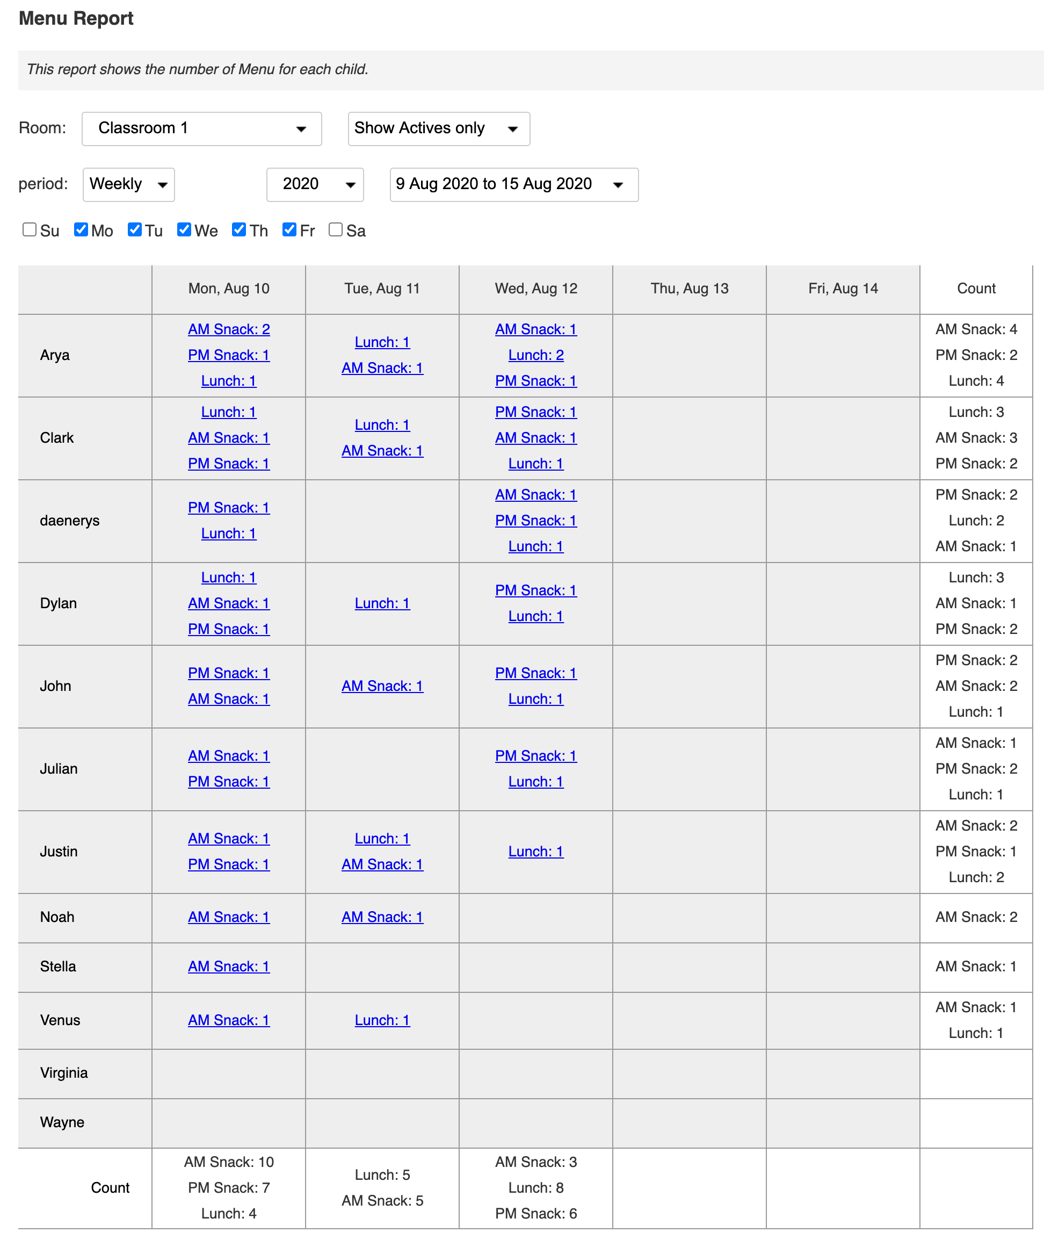Open daenerys' Monday PM Snack: 1 link

(x=228, y=508)
